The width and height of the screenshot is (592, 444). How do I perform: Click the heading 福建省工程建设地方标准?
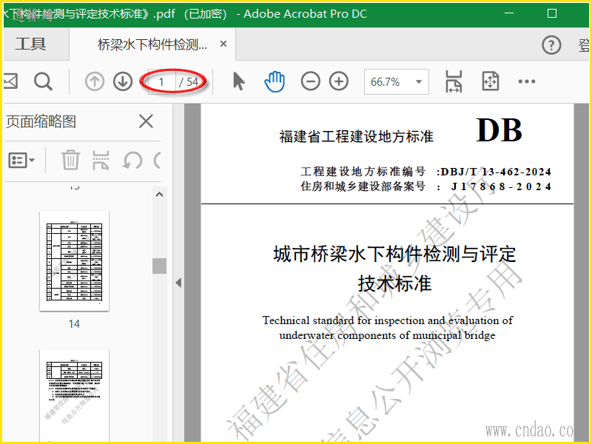pos(356,137)
